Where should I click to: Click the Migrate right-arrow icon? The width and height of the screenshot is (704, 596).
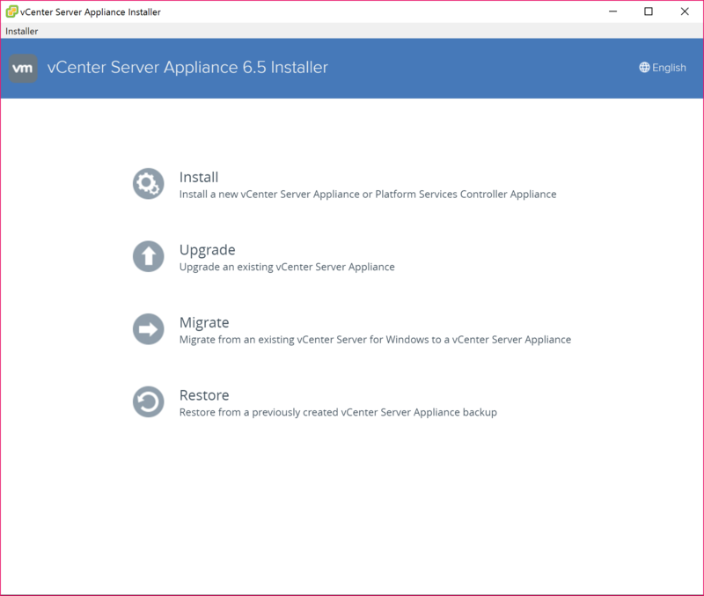[148, 329]
